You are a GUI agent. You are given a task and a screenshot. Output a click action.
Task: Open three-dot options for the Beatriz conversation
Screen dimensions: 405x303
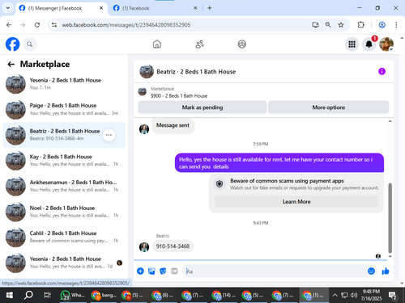coord(109,135)
